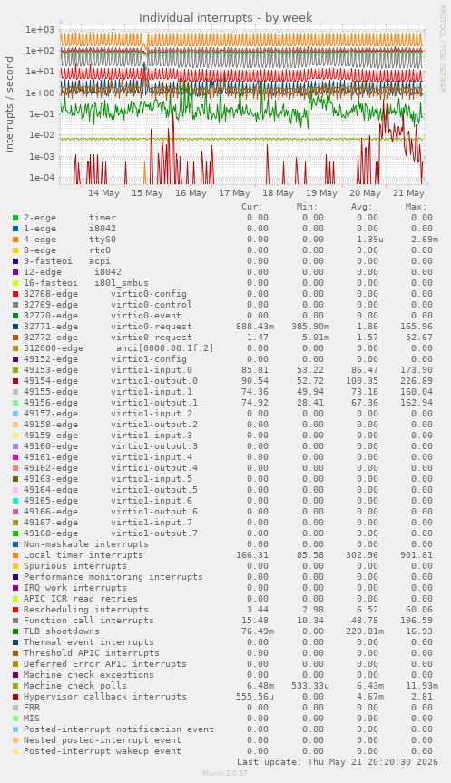Viewport: 451px width, 783px height.
Task: Click the dark red Hypervisor callback swatch
Action: [x=15, y=697]
